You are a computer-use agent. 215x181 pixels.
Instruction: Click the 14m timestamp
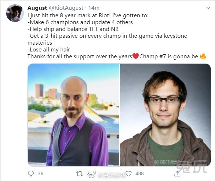[94, 8]
